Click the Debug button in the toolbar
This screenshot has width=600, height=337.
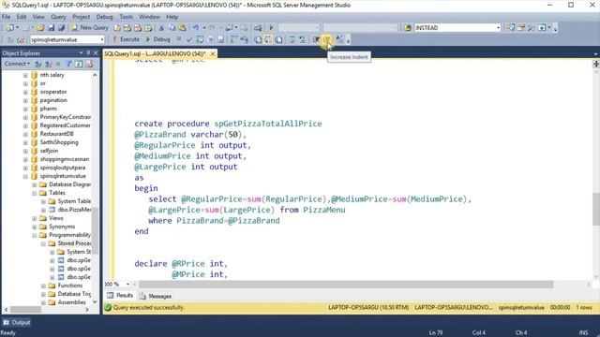[157, 39]
